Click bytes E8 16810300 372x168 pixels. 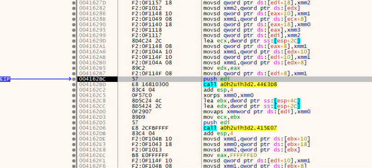tap(150, 85)
